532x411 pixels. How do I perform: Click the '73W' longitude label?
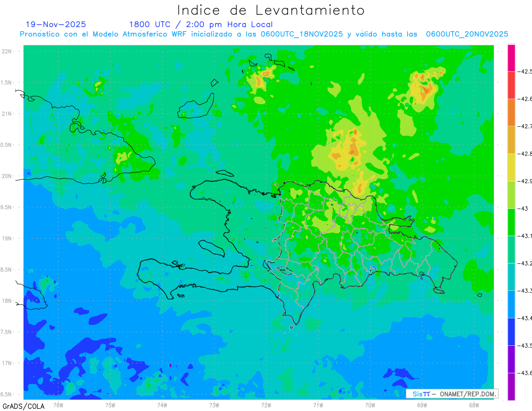pos(214,405)
